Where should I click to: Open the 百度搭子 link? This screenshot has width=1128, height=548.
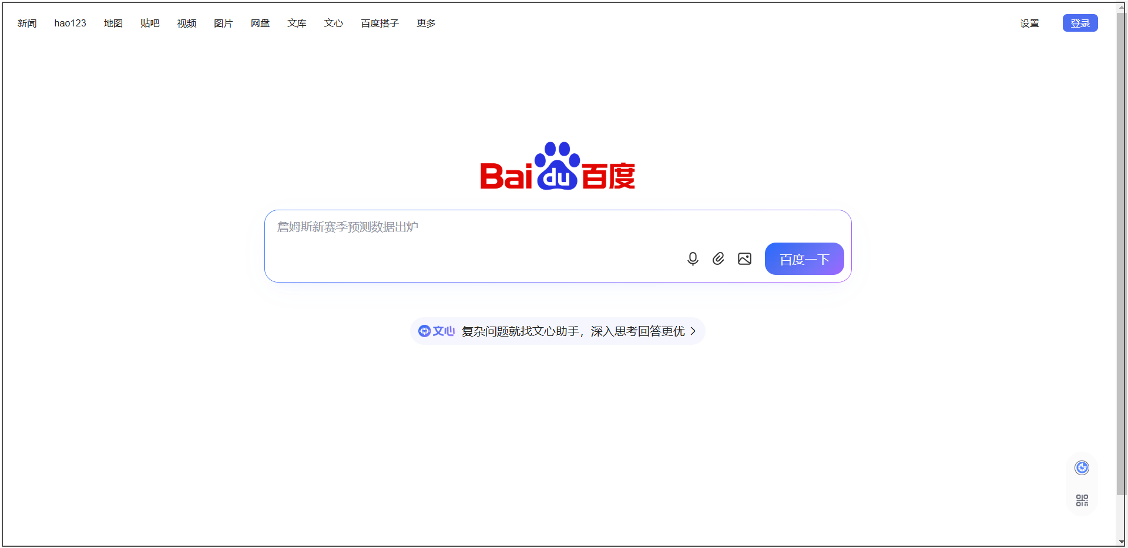(x=380, y=23)
